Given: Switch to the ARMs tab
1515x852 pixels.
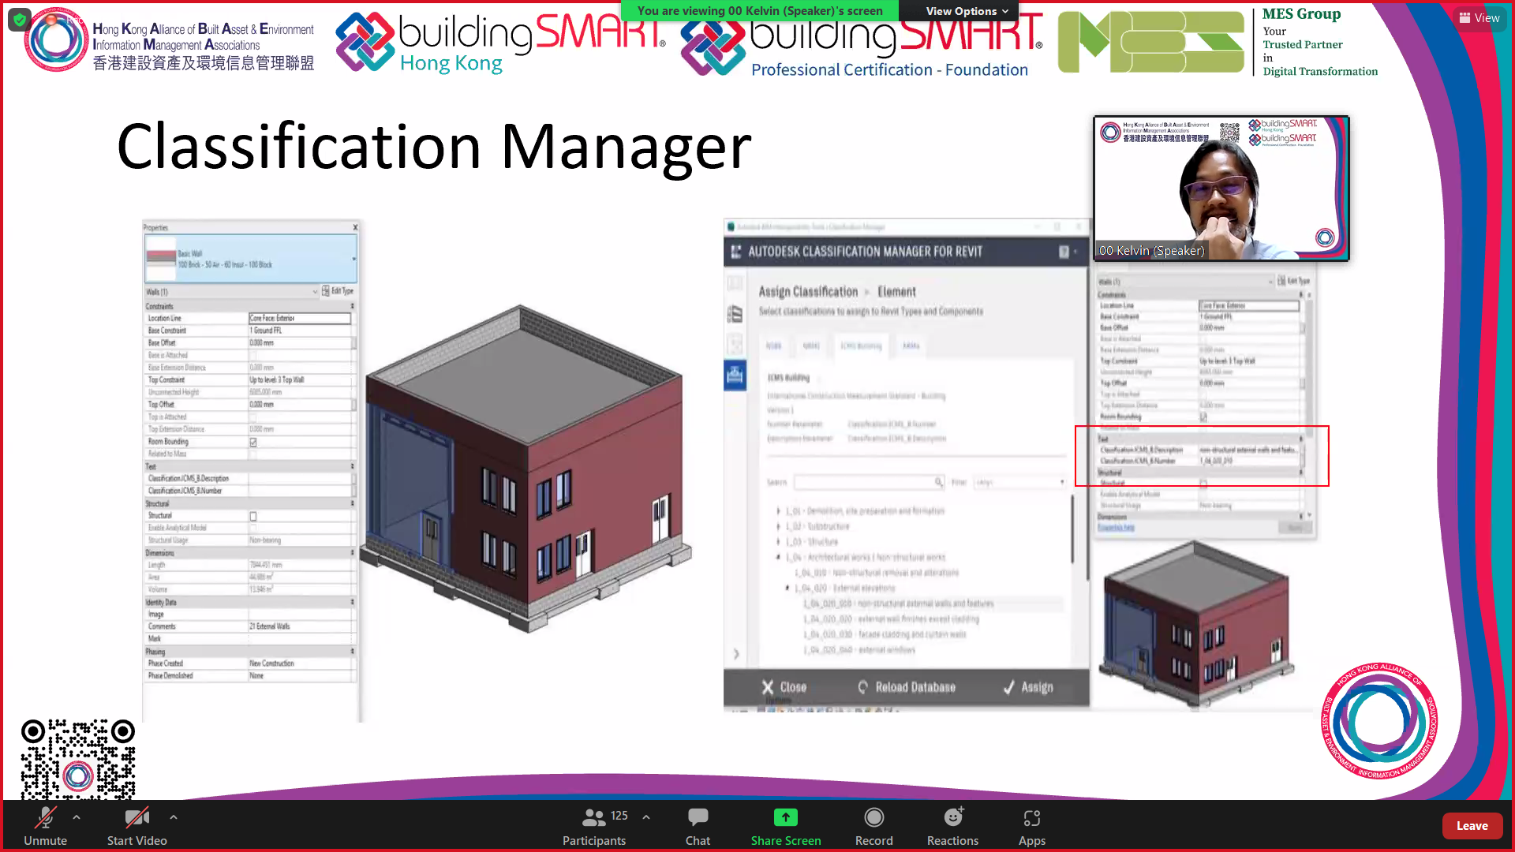Looking at the screenshot, I should 911,346.
